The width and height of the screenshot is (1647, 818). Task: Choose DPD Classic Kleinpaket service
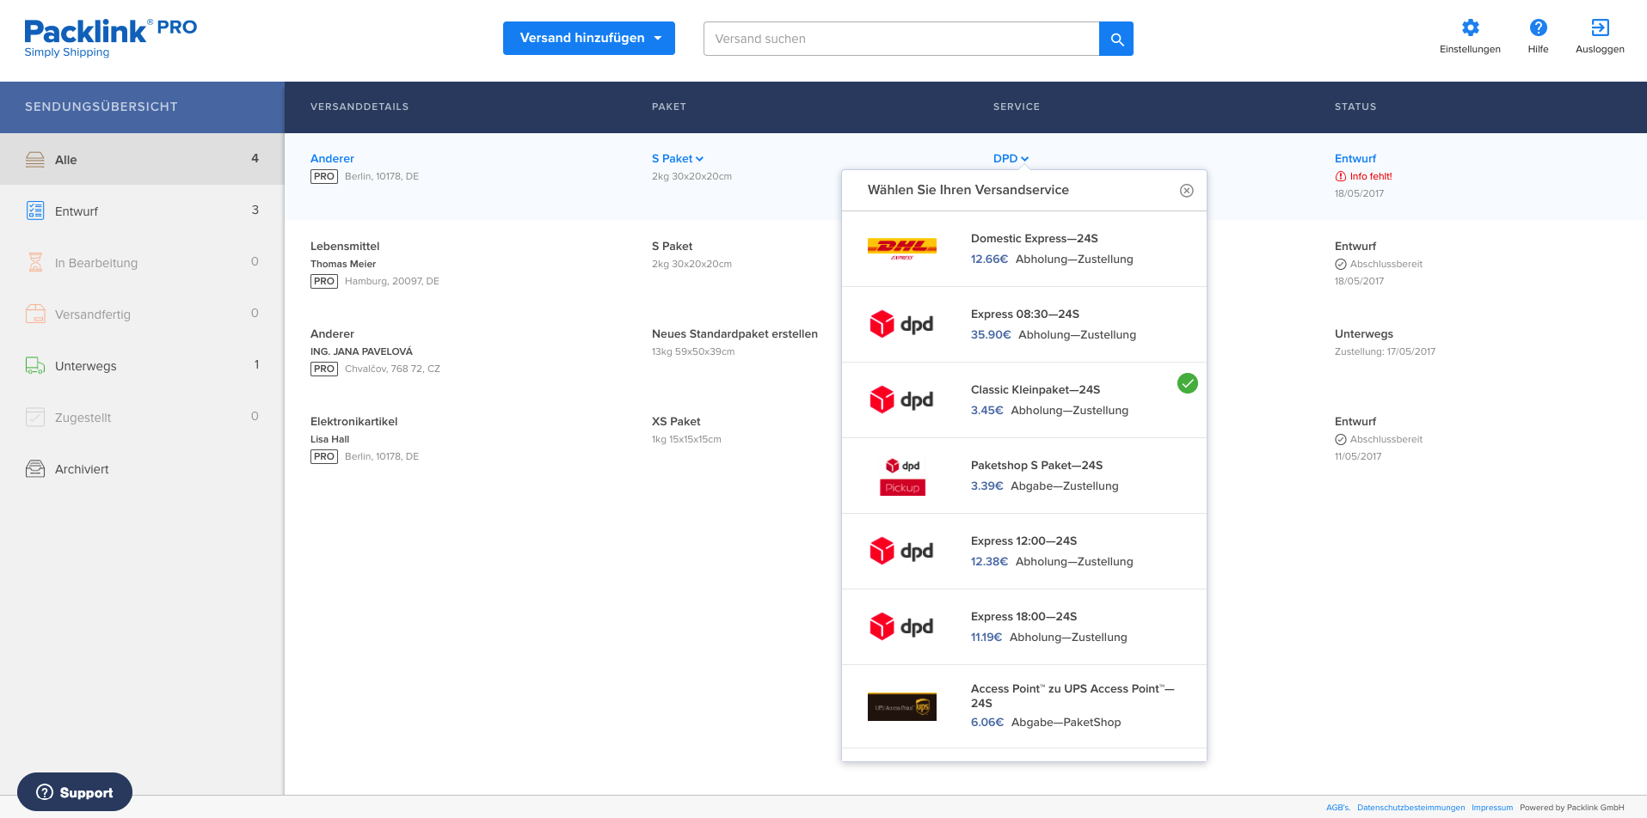pos(1024,400)
